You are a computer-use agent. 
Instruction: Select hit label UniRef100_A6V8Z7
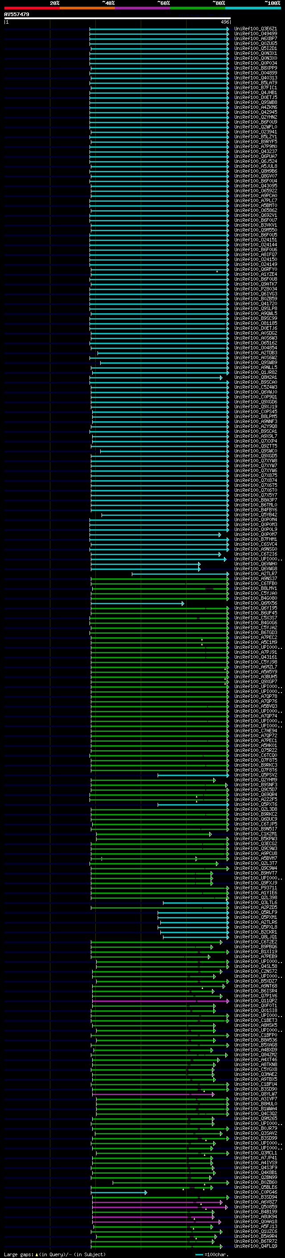[256, 1202]
